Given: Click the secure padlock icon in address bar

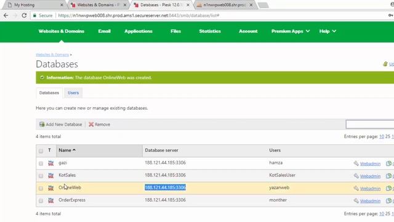Looking at the screenshot, I should click(34, 15).
